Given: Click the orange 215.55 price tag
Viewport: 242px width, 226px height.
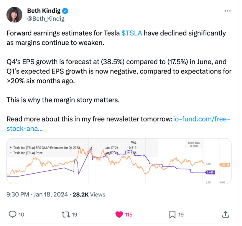Looking at the screenshot, I should click(225, 165).
